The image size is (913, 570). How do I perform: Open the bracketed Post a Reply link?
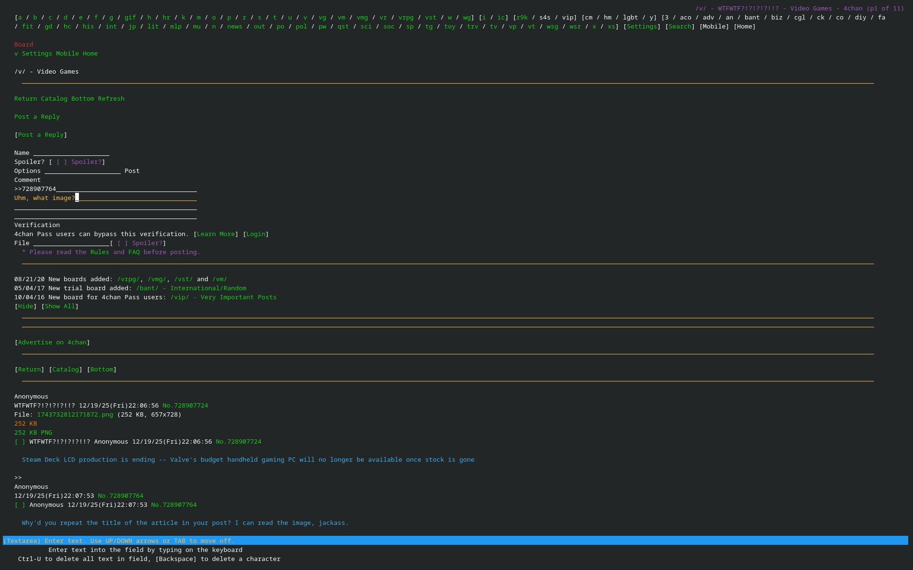tap(41, 135)
